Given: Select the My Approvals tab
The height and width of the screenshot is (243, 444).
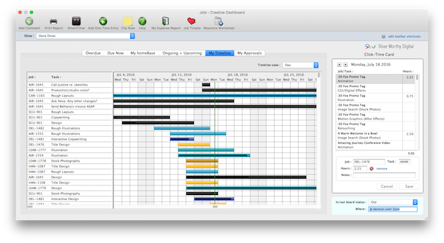Looking at the screenshot, I should (x=248, y=53).
